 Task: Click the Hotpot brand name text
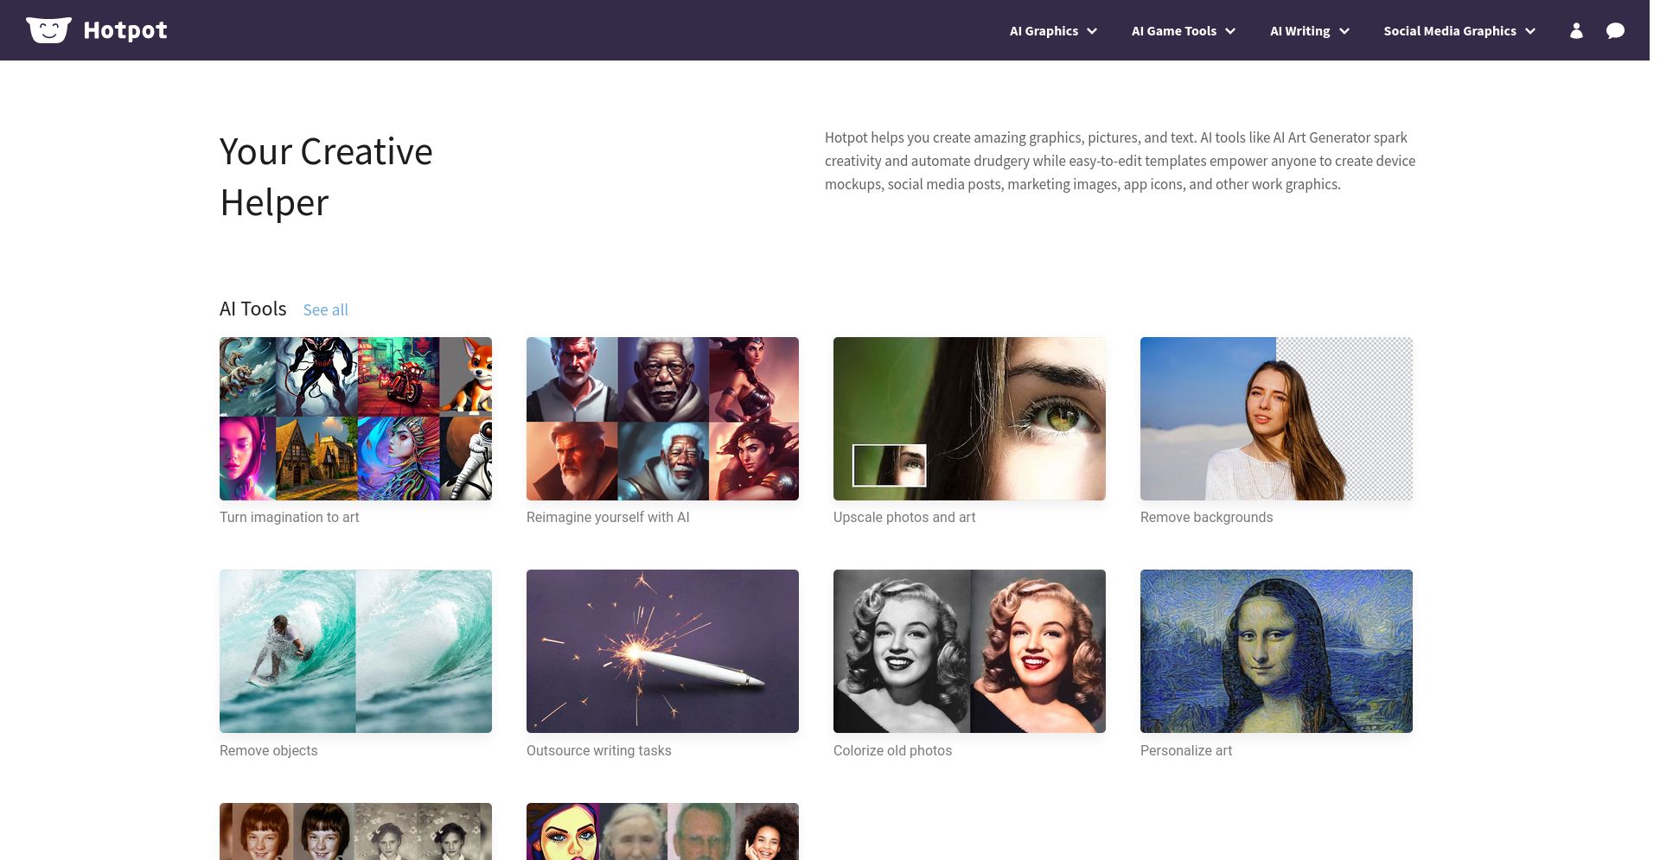pos(125,30)
